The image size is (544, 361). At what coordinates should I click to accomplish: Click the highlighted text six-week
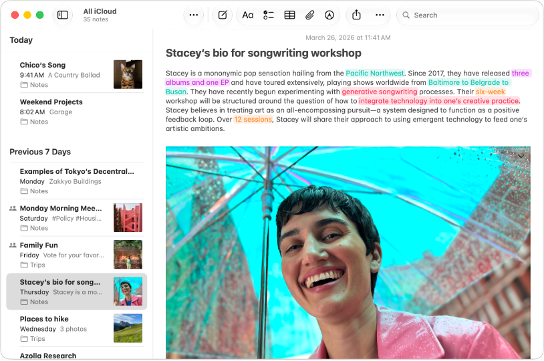(x=491, y=92)
